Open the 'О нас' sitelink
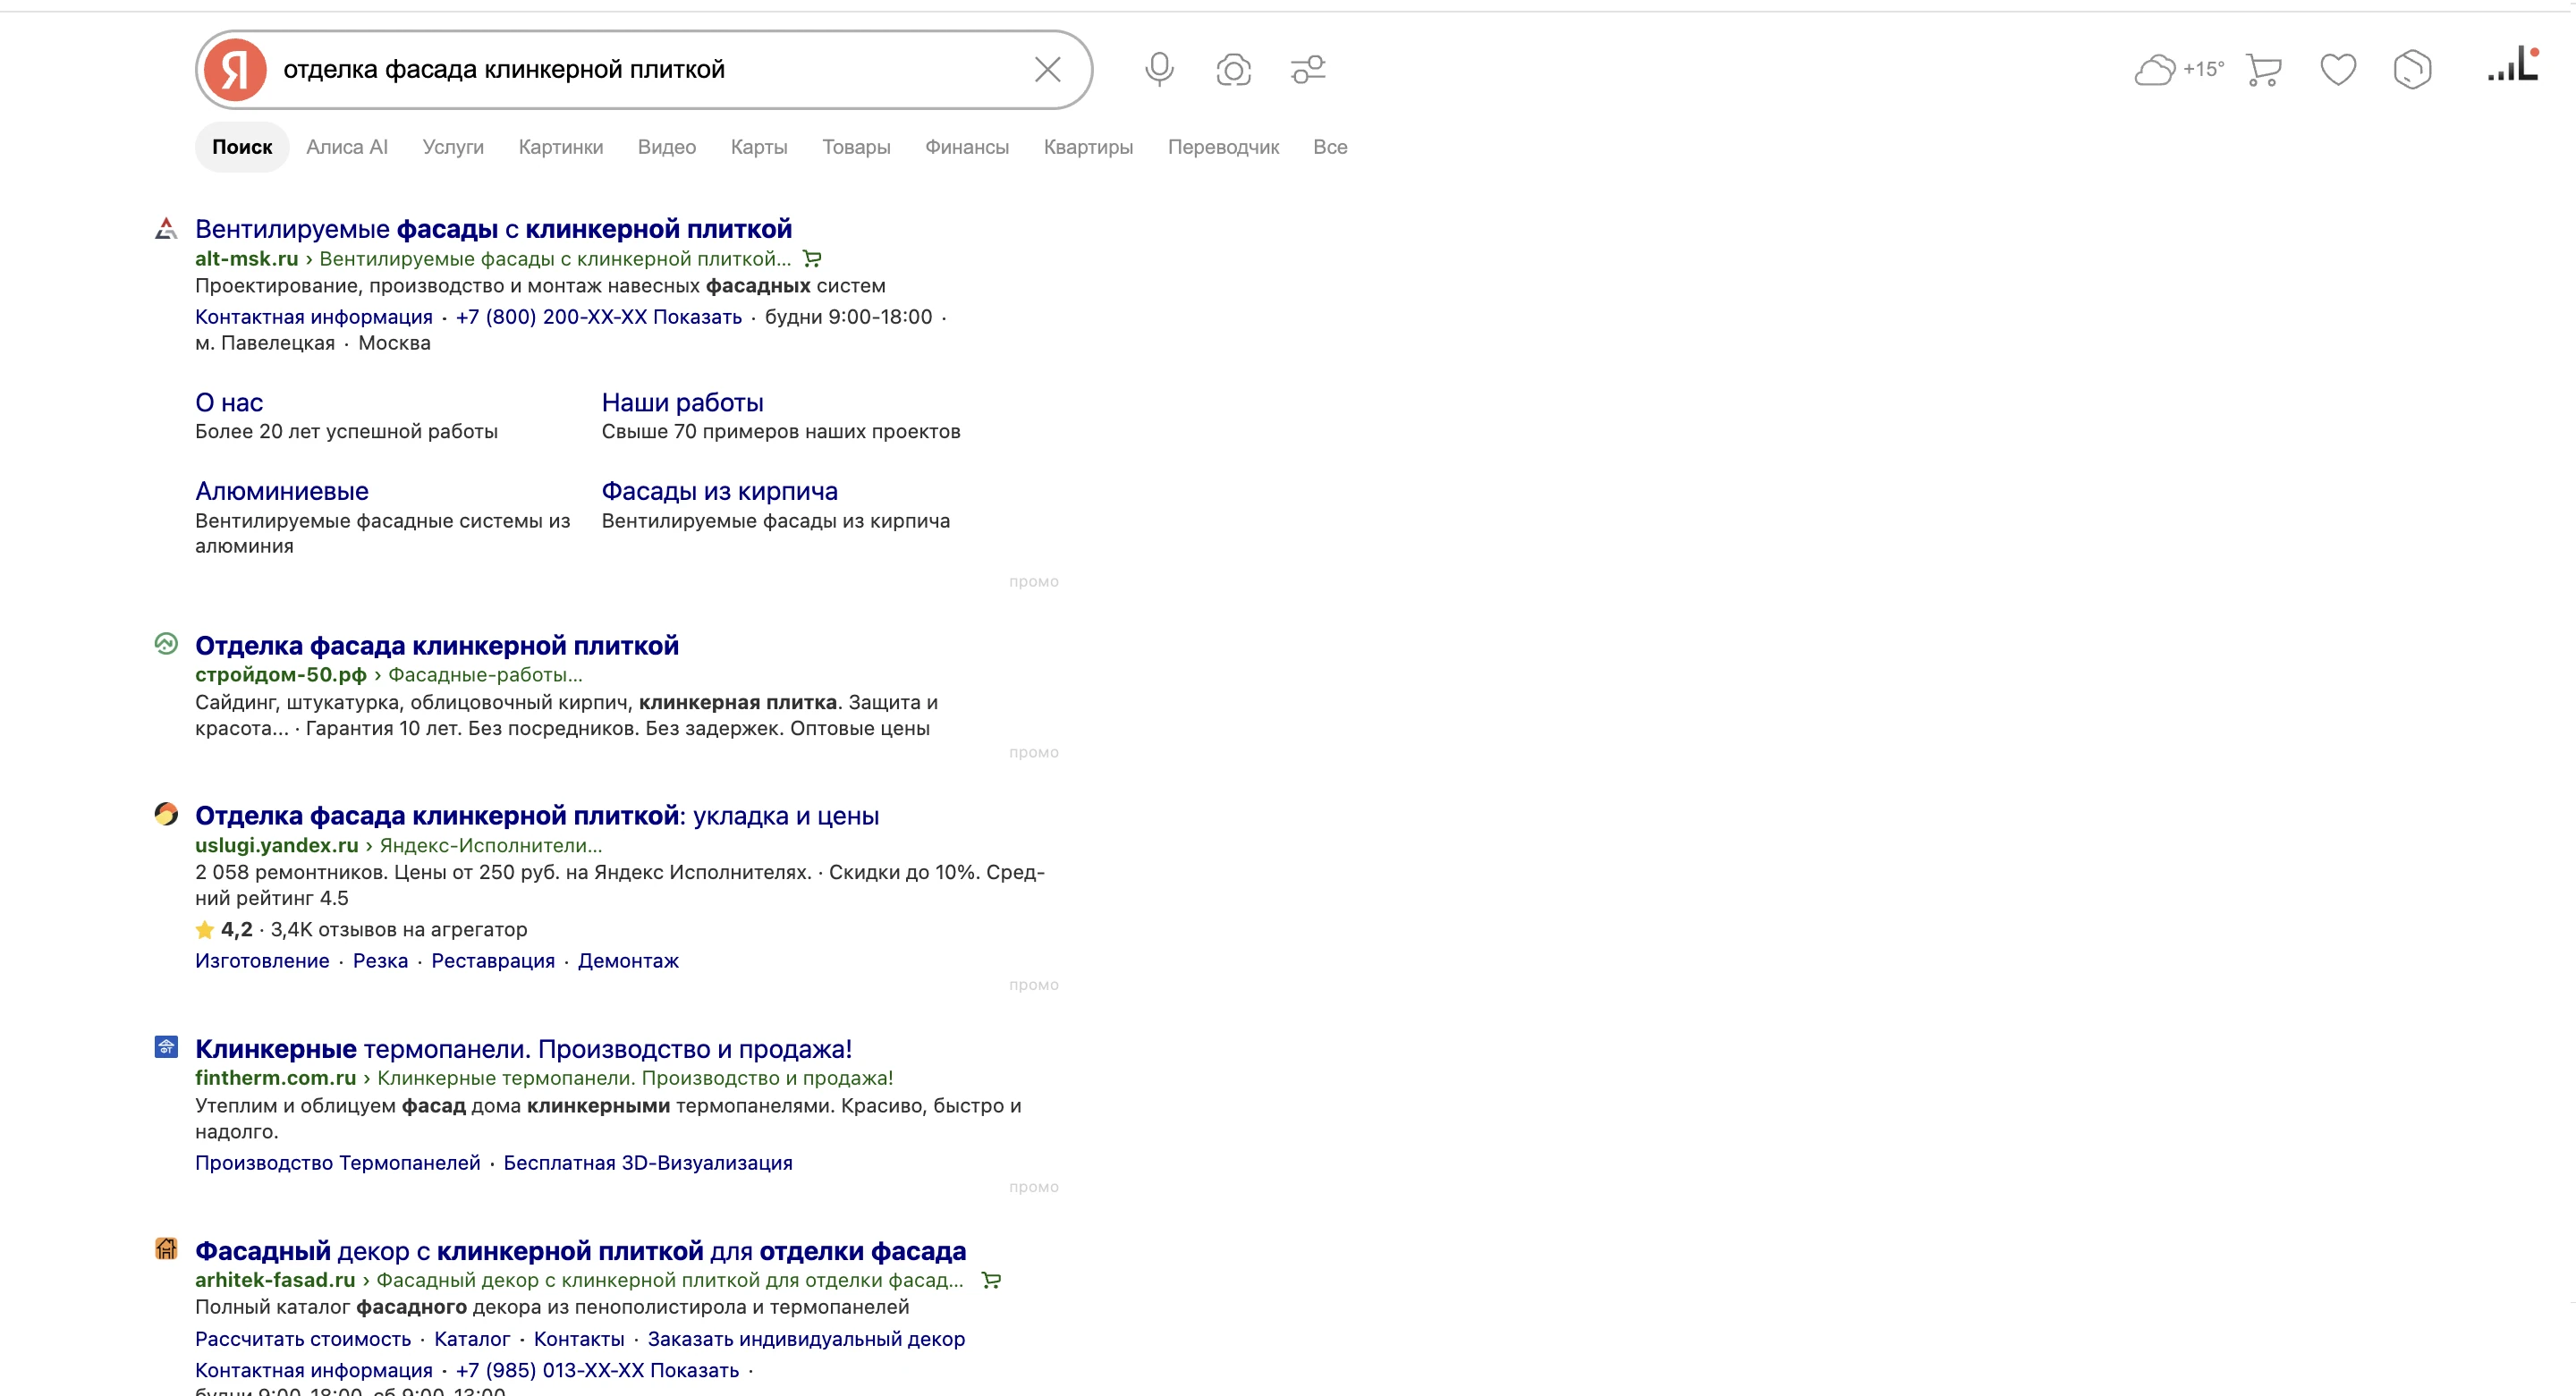2576x1396 pixels. click(229, 403)
